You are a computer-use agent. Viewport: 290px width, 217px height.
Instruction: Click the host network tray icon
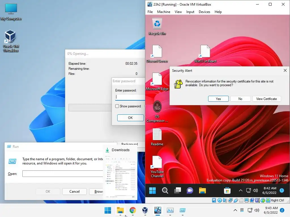250,210
